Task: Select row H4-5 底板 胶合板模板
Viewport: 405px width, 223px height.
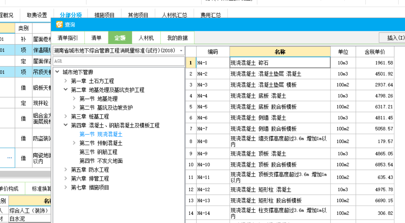Action: pos(290,107)
